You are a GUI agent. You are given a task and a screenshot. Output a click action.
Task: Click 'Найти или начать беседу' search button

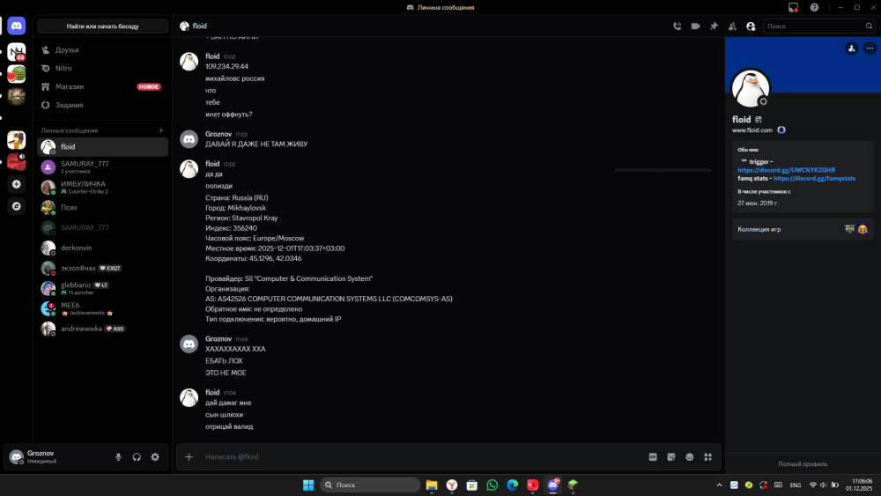point(102,26)
